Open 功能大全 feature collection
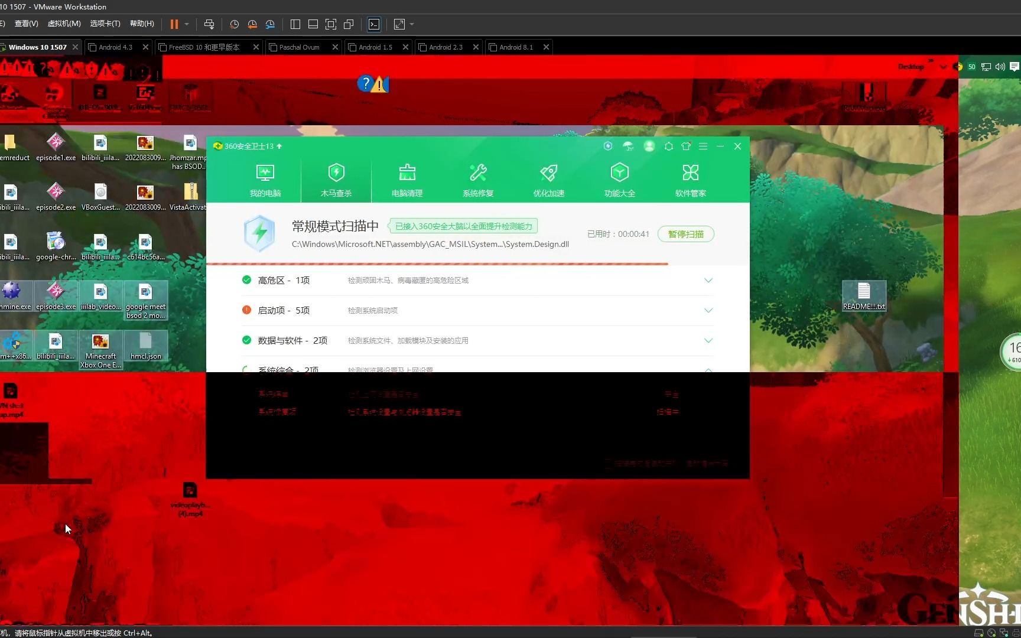The width and height of the screenshot is (1021, 638). pos(620,180)
